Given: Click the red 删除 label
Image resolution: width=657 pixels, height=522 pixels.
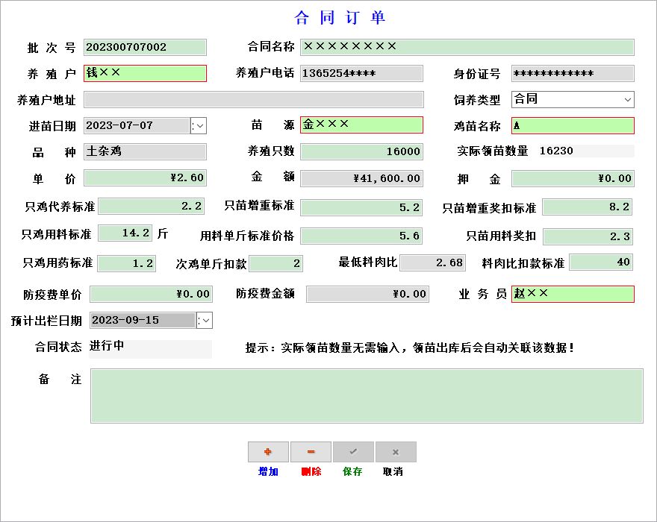Looking at the screenshot, I should [311, 472].
